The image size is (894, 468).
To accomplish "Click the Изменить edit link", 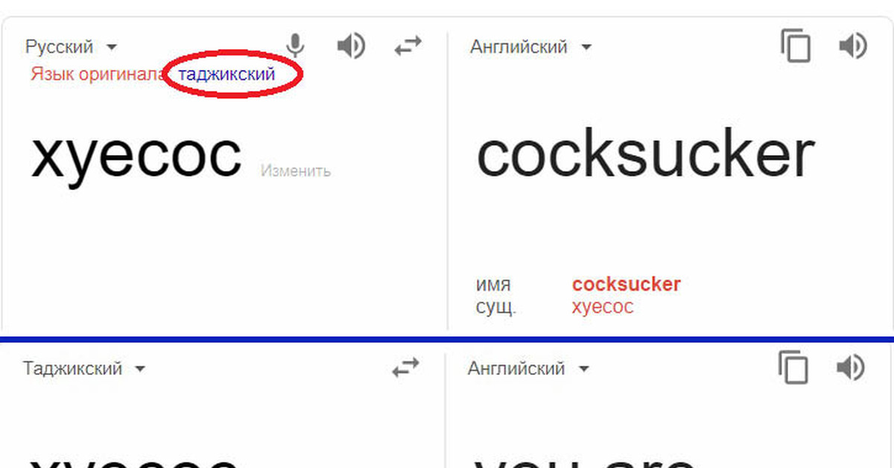I will 296,171.
